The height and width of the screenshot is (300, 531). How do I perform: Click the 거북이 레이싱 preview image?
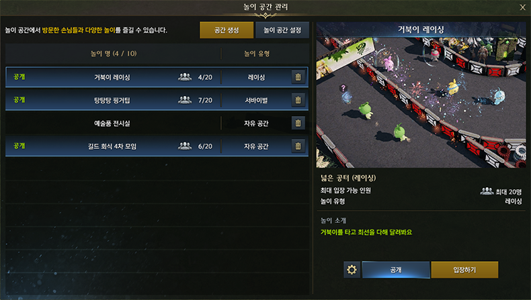[x=421, y=103]
